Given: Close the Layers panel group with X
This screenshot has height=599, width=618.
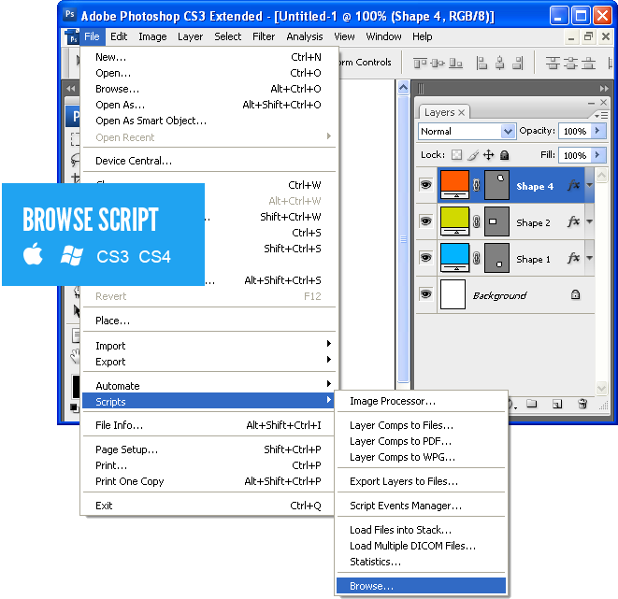Looking at the screenshot, I should point(603,103).
